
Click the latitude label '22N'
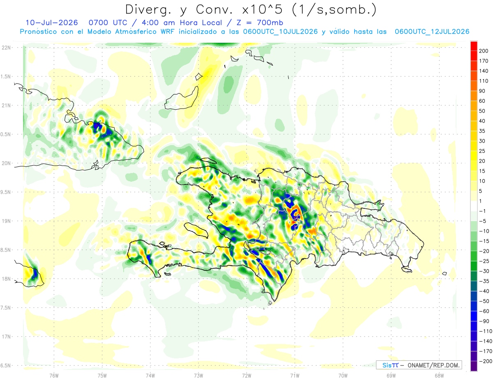point(6,47)
